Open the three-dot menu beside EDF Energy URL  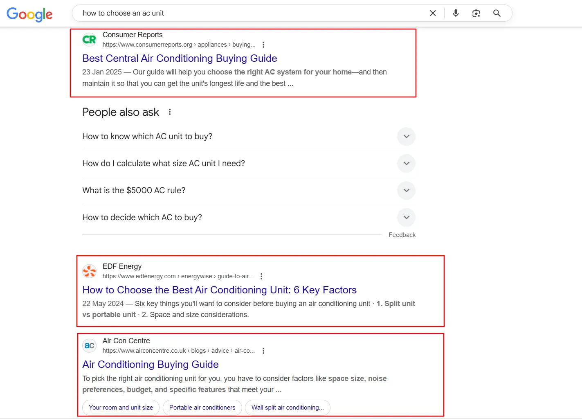pos(261,276)
